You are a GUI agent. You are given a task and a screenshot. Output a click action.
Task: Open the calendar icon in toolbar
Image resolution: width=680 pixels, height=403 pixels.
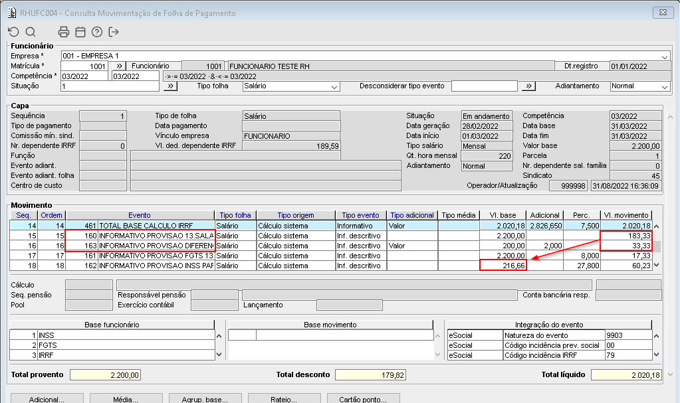(x=80, y=32)
